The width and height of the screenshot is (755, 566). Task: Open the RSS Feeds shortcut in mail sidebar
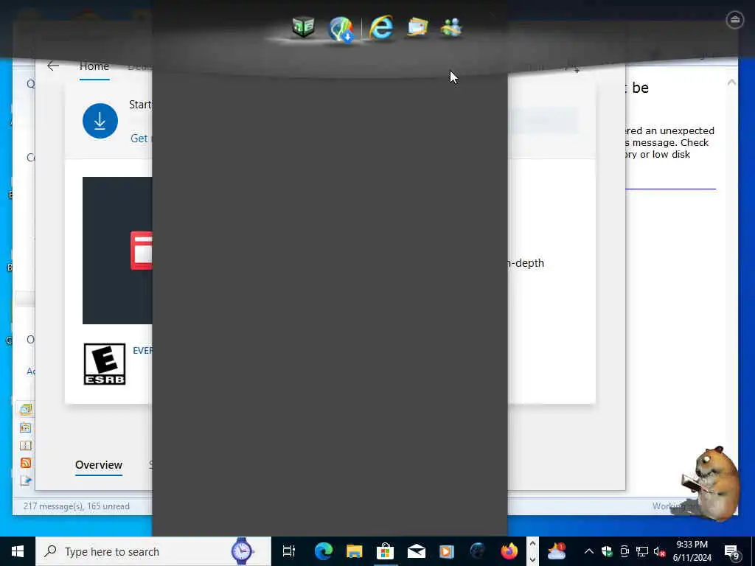(x=26, y=463)
